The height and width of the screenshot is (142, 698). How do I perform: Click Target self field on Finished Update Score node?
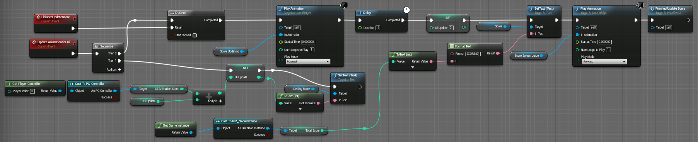[x=669, y=27]
